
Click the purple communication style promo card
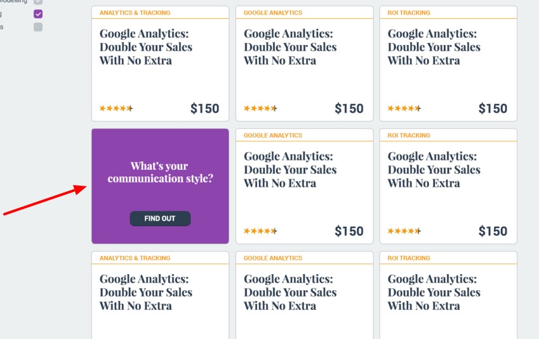click(x=160, y=186)
